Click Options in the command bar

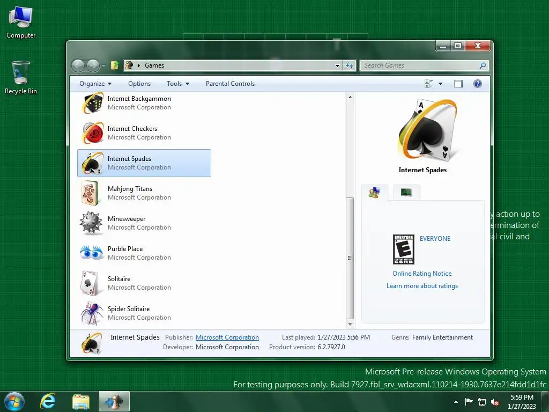[x=139, y=84]
